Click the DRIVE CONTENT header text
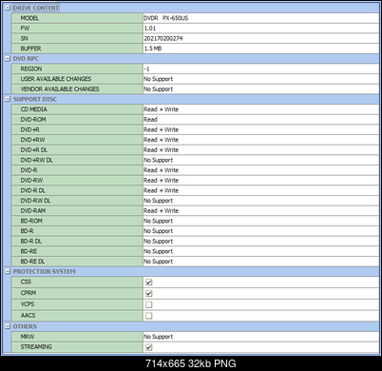Viewport: 382px width, 371px height. pos(36,8)
